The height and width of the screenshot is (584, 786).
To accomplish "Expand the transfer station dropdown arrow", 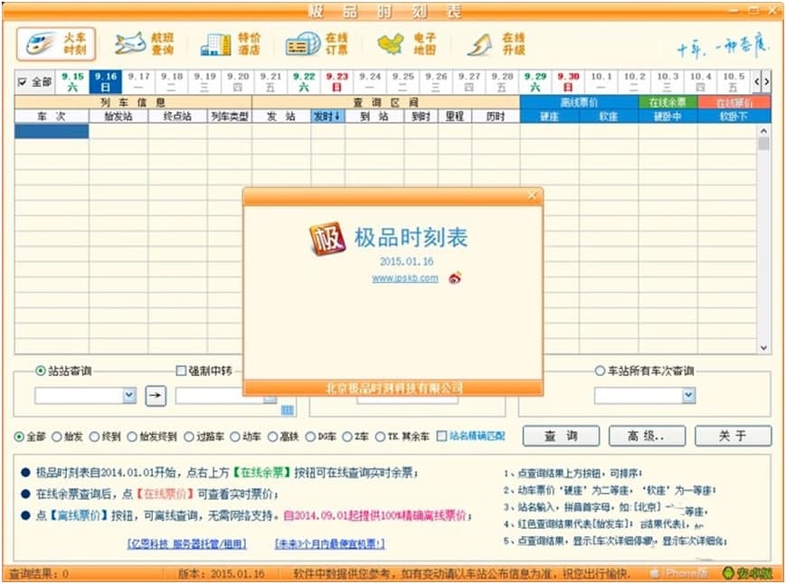I will 270,400.
